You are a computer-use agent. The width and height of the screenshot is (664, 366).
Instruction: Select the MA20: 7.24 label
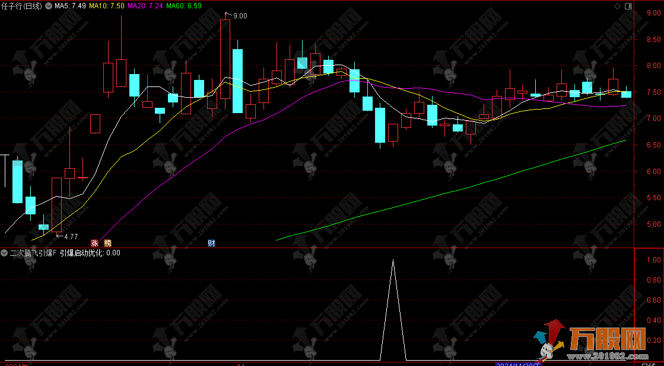point(145,6)
